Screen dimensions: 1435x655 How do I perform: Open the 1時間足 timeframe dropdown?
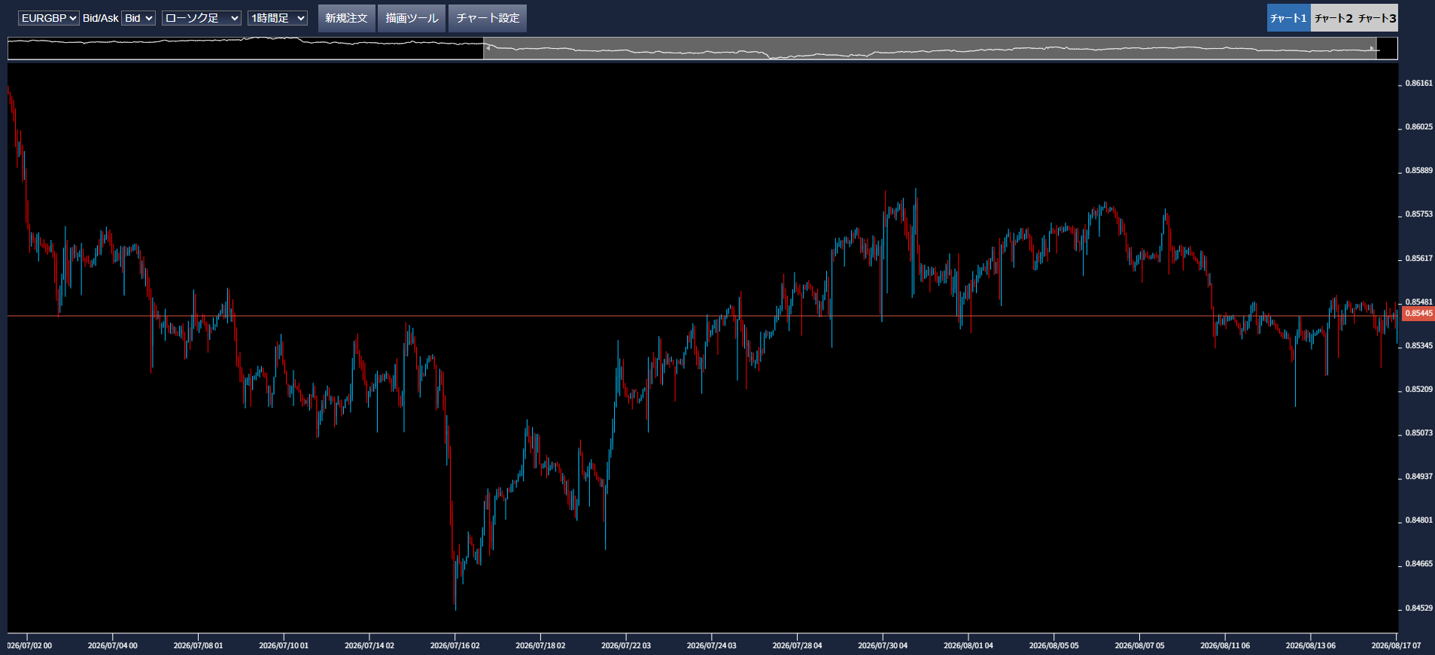pyautogui.click(x=278, y=18)
